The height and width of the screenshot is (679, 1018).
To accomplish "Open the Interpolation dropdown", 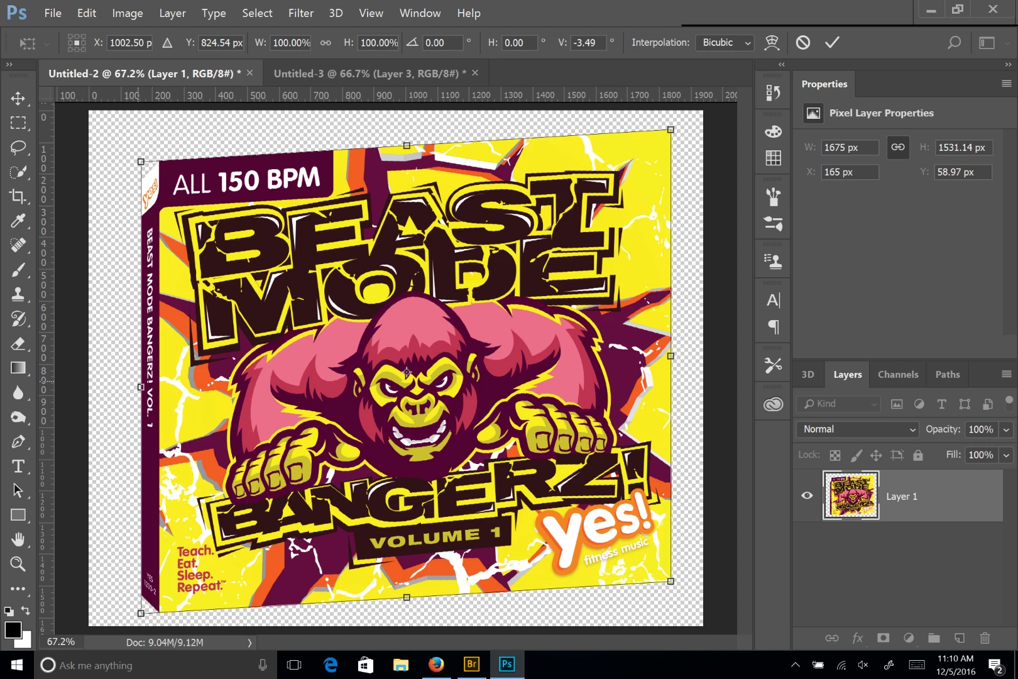I will click(x=725, y=43).
